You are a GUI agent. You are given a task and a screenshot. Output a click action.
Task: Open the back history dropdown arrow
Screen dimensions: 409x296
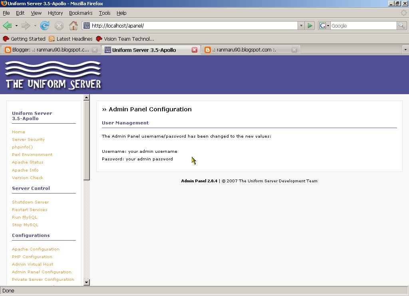(x=16, y=26)
